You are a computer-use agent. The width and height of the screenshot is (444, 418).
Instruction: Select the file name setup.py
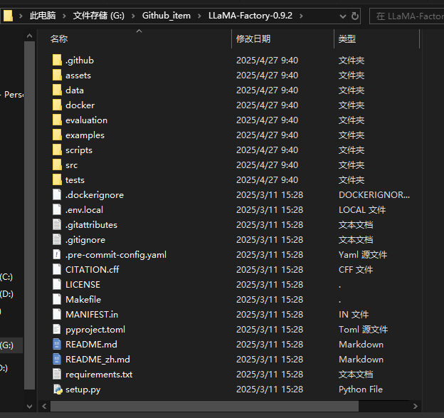point(83,390)
